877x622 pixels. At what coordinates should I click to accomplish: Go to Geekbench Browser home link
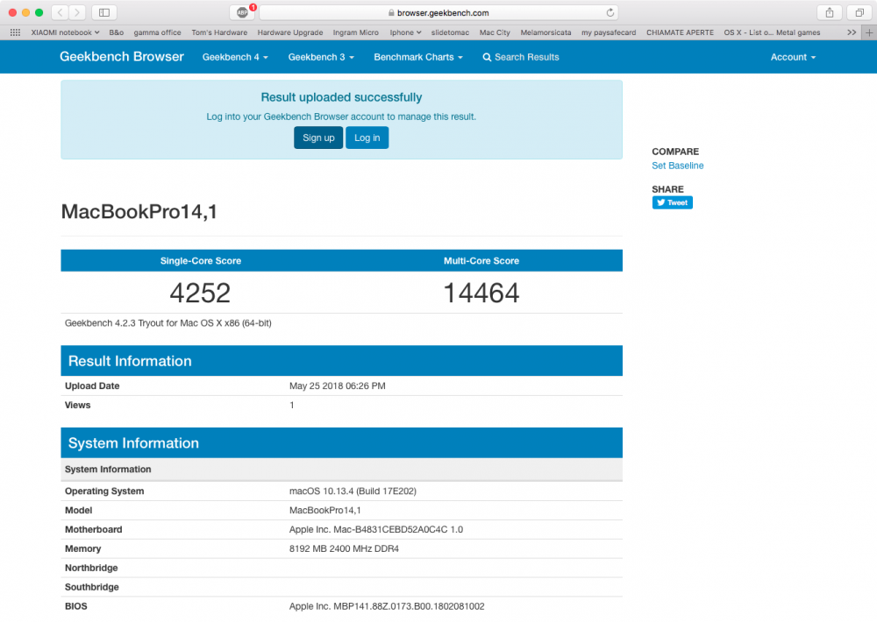[122, 56]
